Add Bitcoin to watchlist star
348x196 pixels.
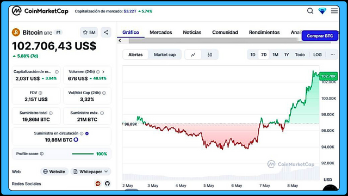89,33
